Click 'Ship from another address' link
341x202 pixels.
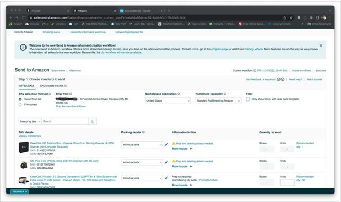click(71, 106)
